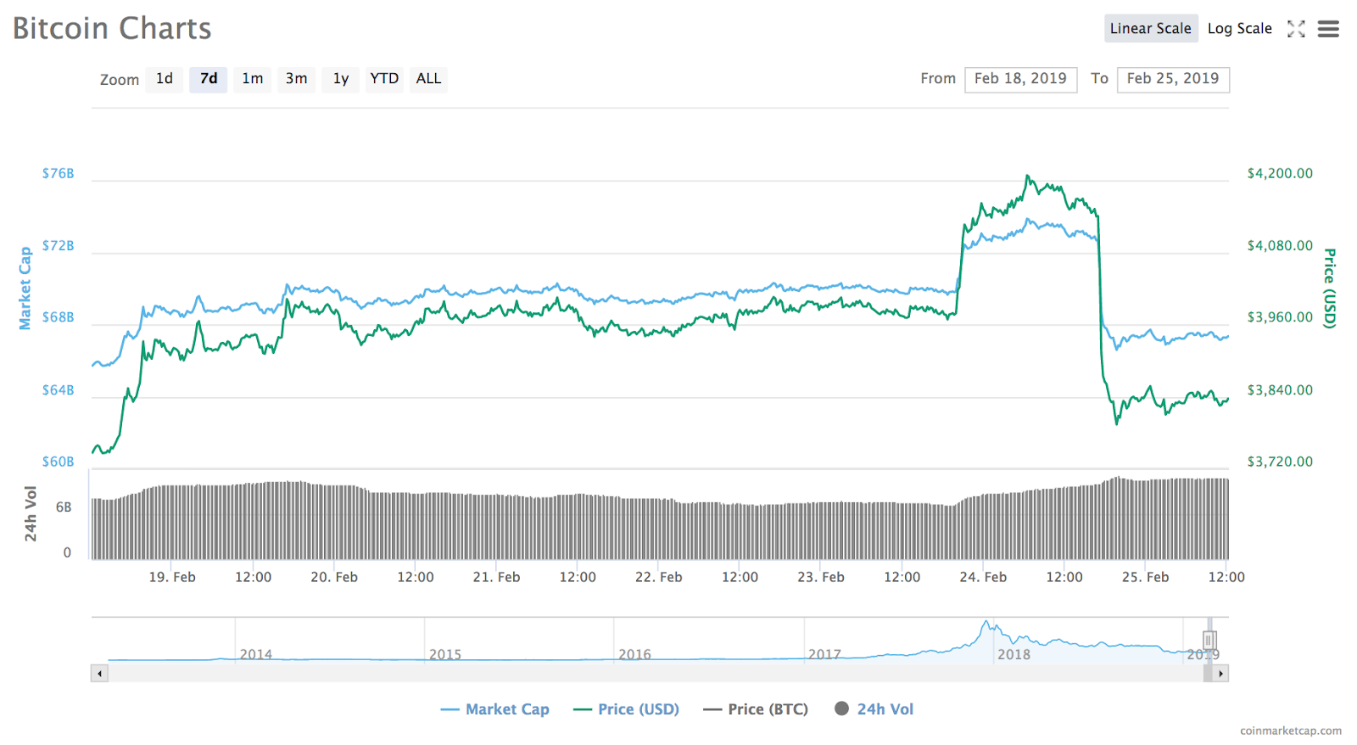The width and height of the screenshot is (1357, 745).
Task: Toggle Market Cap series in legend
Action: click(495, 709)
